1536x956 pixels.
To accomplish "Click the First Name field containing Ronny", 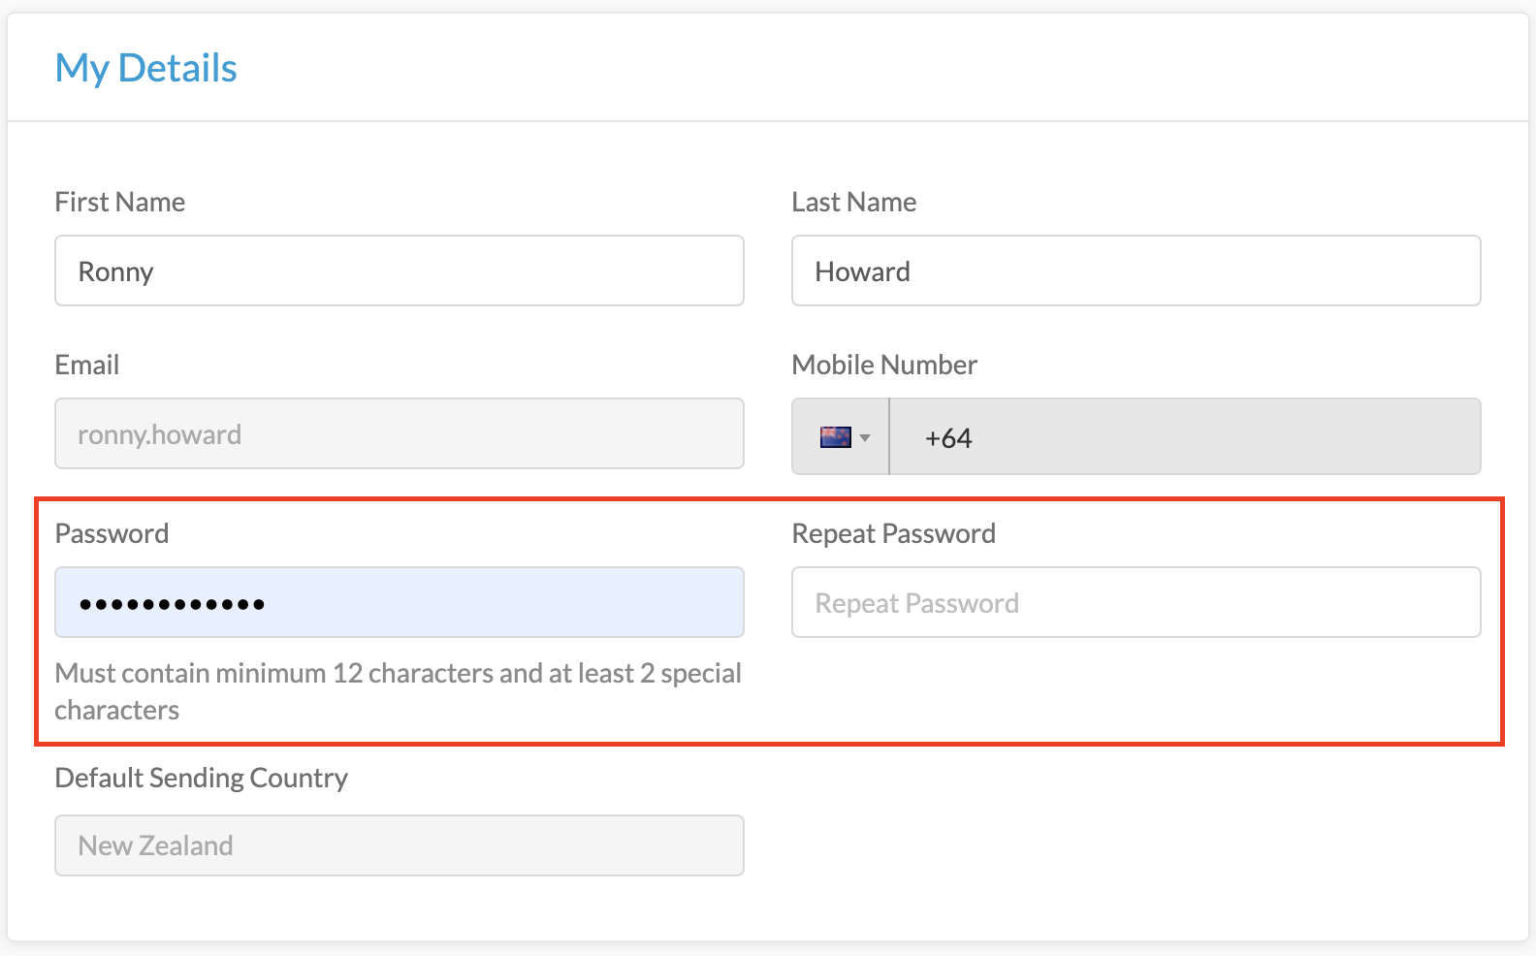I will pyautogui.click(x=400, y=271).
